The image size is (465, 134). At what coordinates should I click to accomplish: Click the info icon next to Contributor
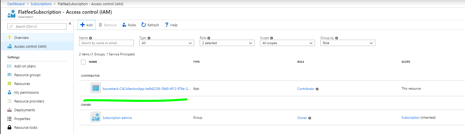(x=317, y=89)
